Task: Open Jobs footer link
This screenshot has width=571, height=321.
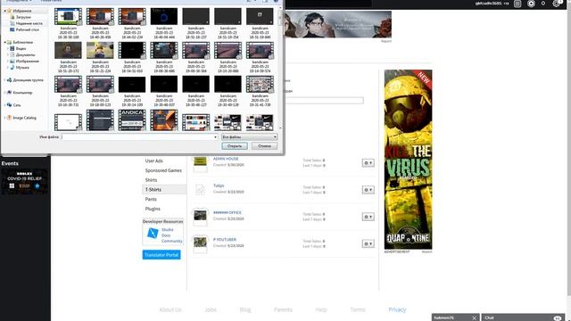Action: pyautogui.click(x=211, y=310)
